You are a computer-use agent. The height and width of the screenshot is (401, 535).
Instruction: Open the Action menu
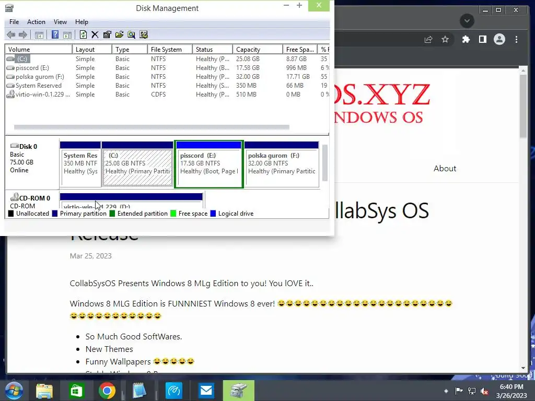click(36, 22)
